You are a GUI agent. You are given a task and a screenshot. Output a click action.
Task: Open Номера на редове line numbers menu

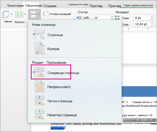[60, 14]
